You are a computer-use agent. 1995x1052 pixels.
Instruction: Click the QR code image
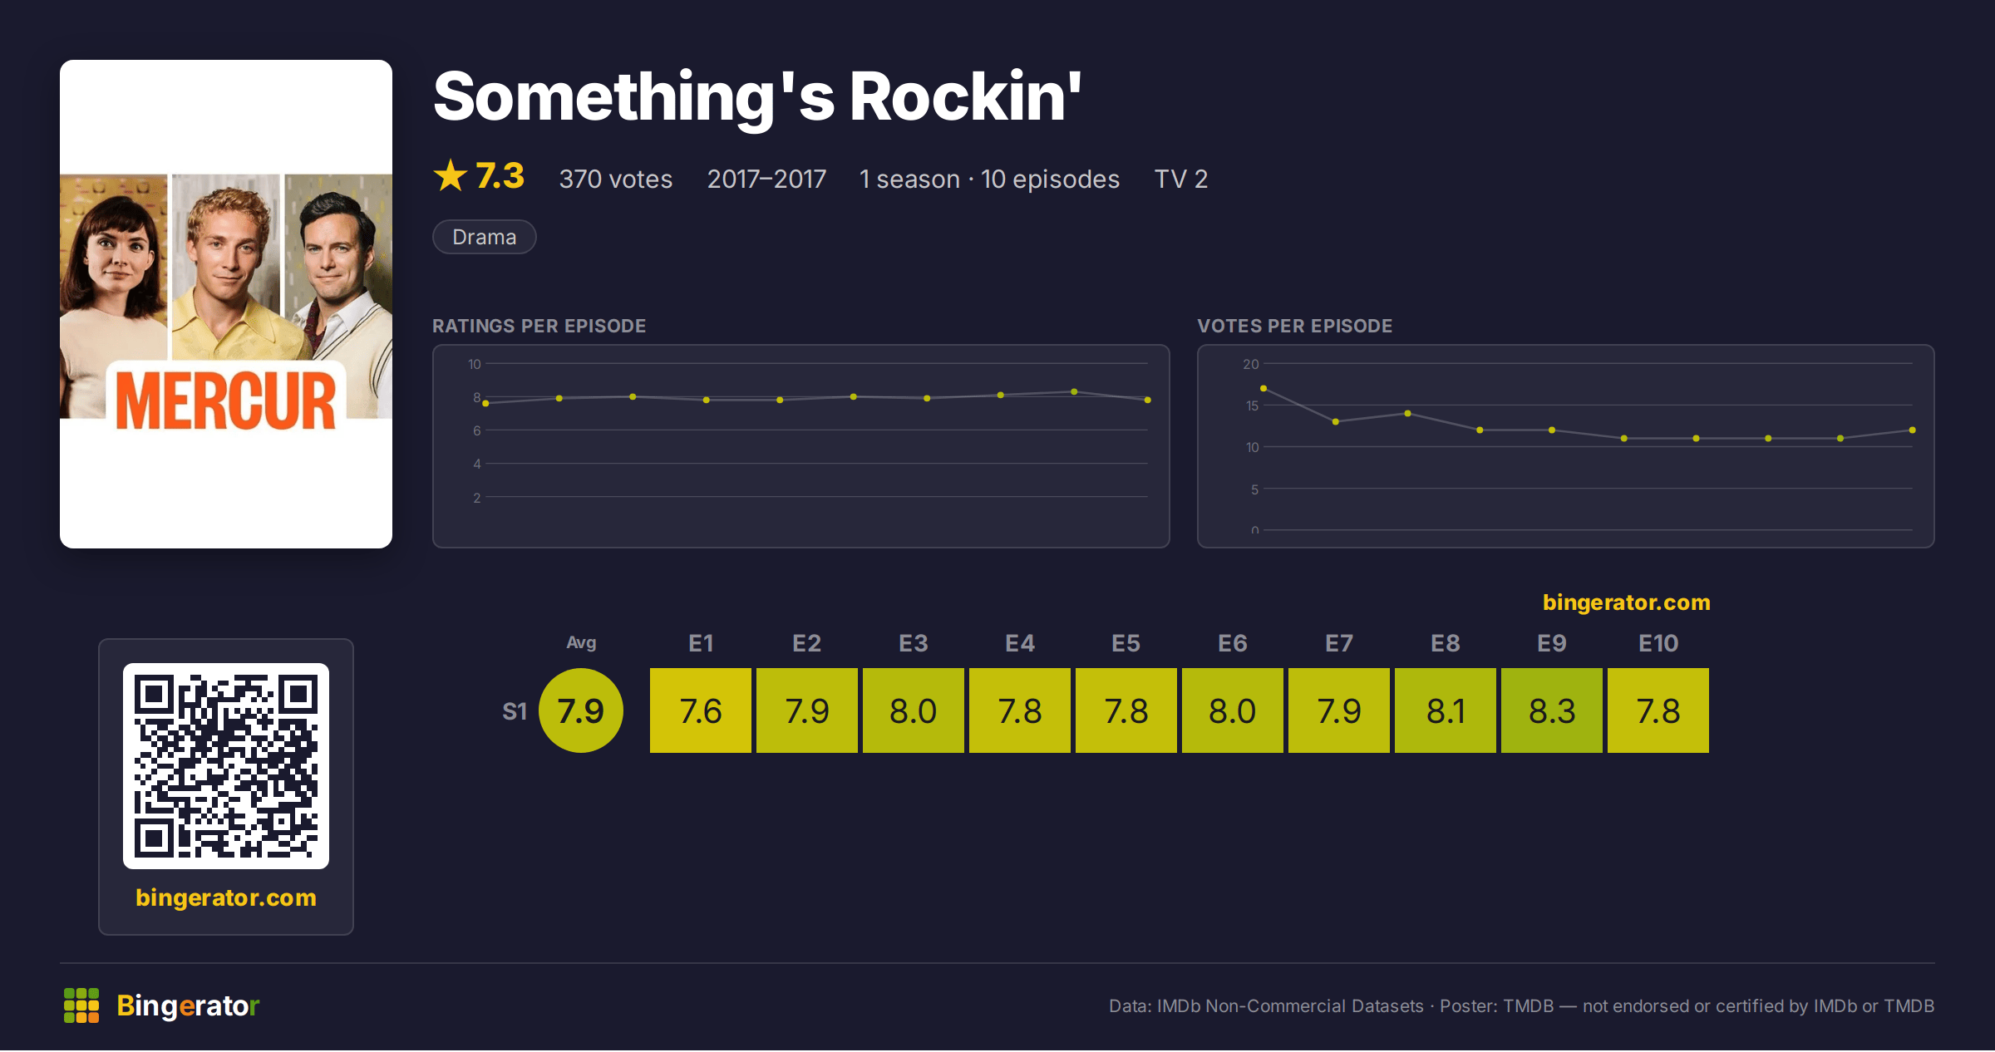tap(226, 765)
